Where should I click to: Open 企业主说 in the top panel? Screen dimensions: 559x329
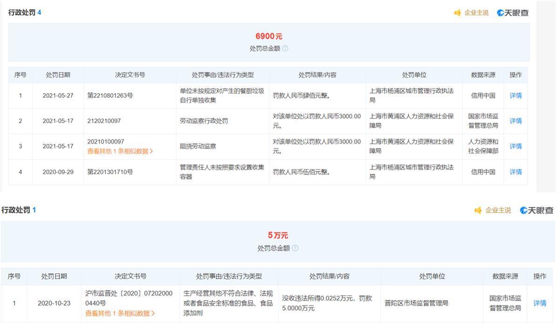pos(477,13)
